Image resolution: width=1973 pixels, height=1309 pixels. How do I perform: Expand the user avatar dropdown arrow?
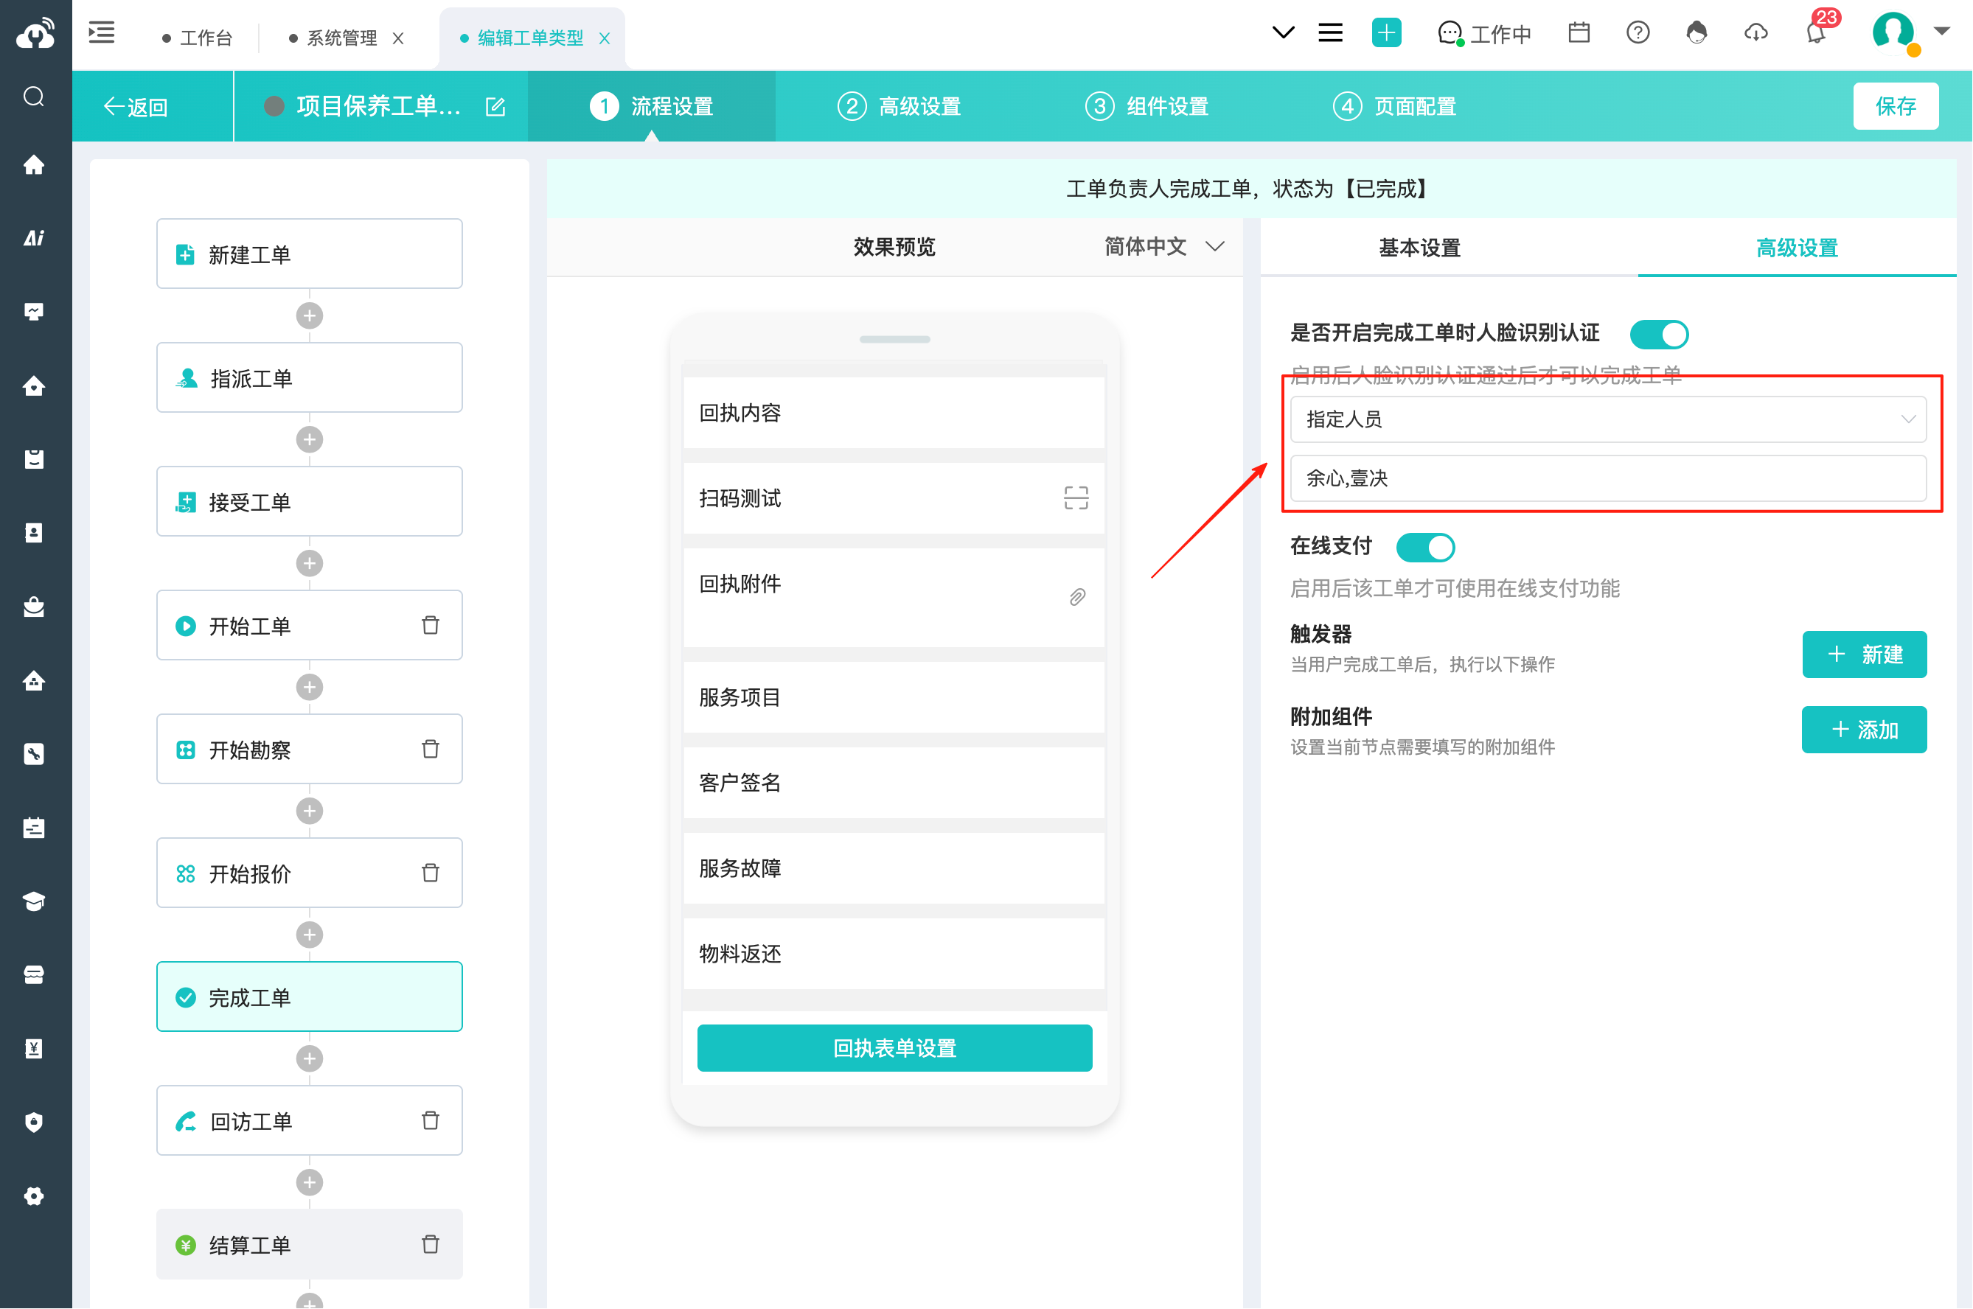(1943, 32)
